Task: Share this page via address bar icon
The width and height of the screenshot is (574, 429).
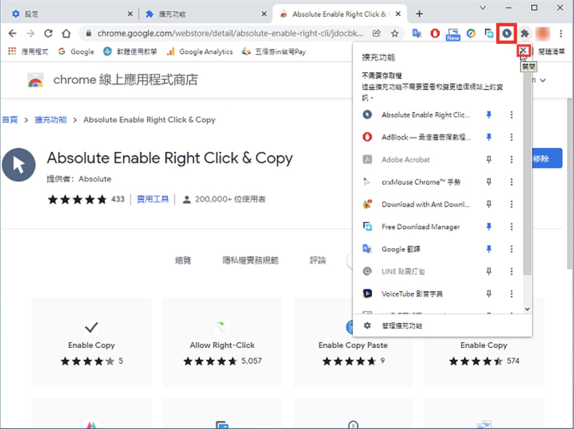Action: [x=376, y=33]
